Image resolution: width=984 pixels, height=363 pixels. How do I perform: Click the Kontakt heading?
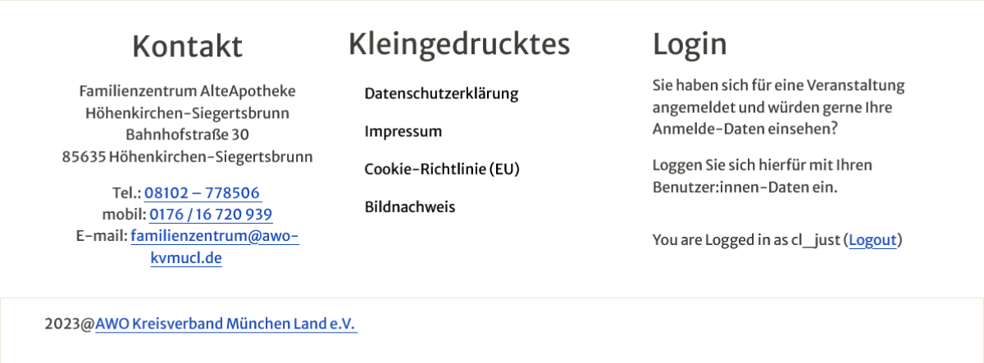(187, 46)
